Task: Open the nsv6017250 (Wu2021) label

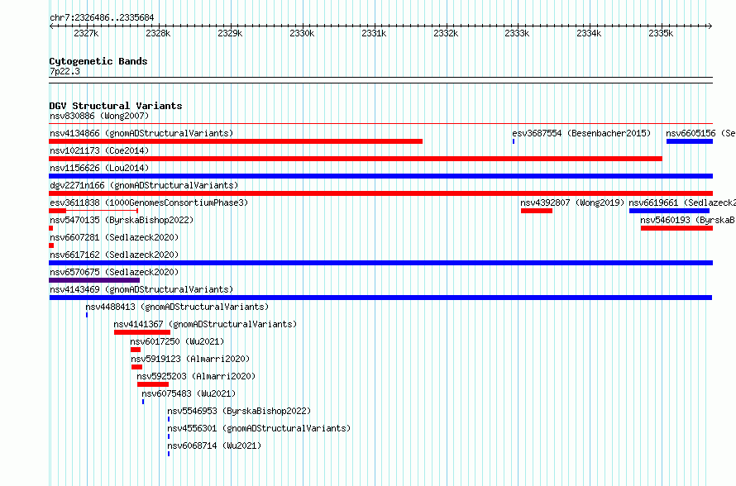Action: coord(178,341)
